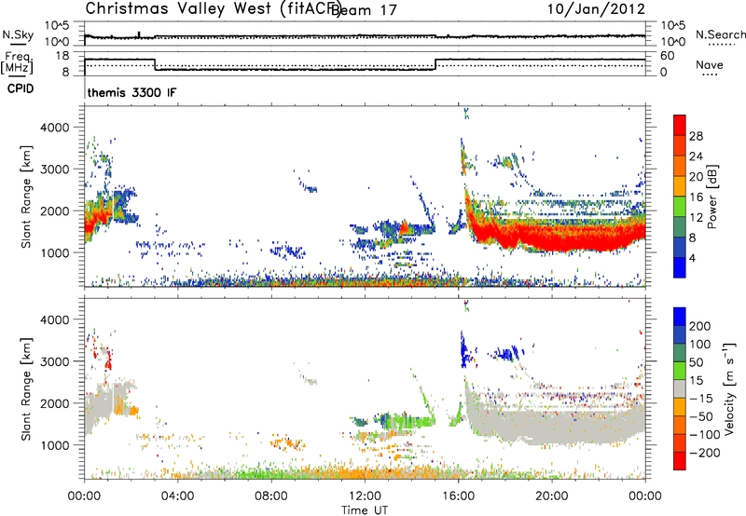Pick the velocity swatch between -15 and -50
Viewport: 746px width, 516px height.
(x=680, y=407)
